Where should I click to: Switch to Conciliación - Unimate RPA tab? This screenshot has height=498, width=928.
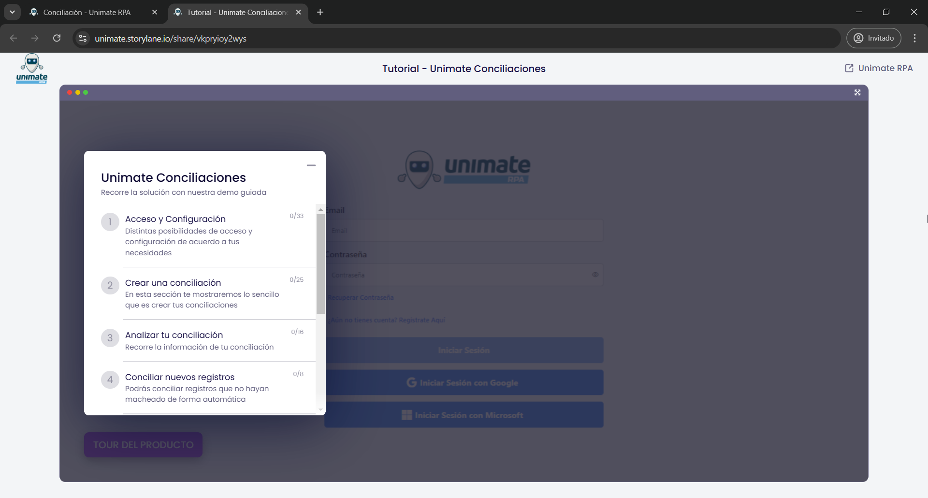[87, 13]
